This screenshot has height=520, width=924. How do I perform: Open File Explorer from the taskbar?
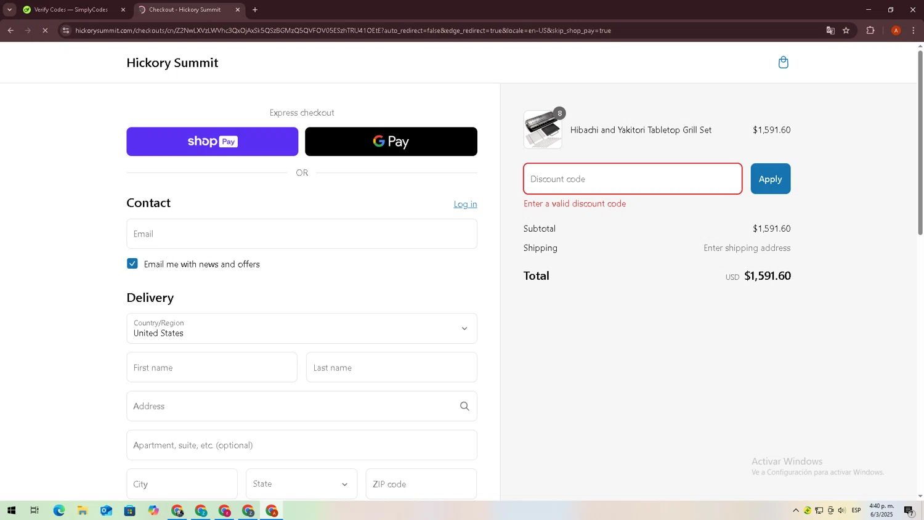click(x=83, y=511)
